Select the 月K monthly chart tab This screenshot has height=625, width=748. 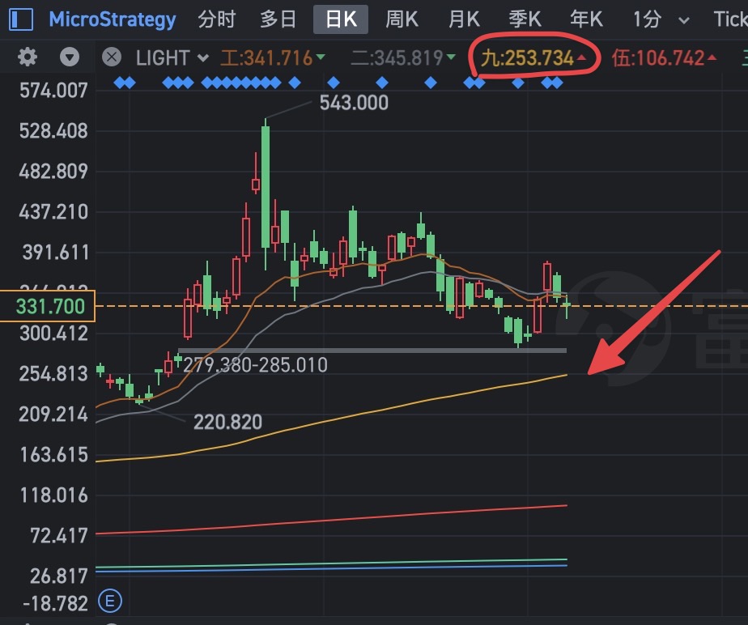pos(464,19)
